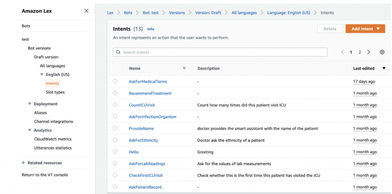The image size is (392, 194).
Task: Click 'Doctor ask the ethnicity' description
Action: [x=231, y=140]
